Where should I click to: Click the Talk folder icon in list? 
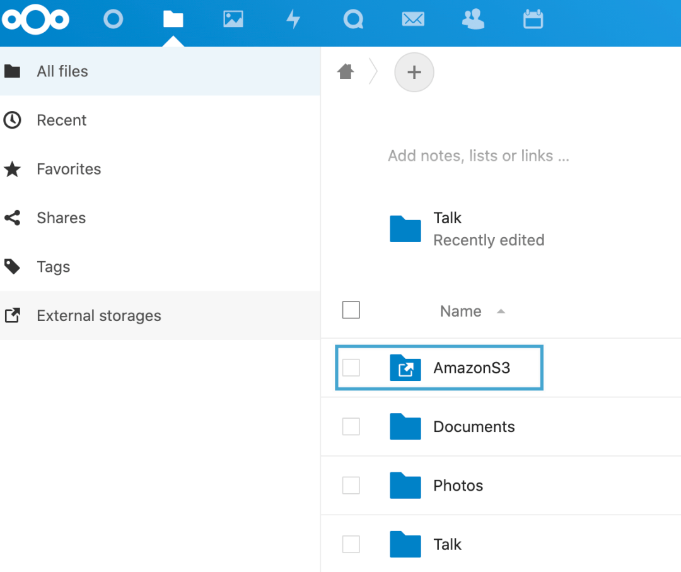(x=405, y=544)
